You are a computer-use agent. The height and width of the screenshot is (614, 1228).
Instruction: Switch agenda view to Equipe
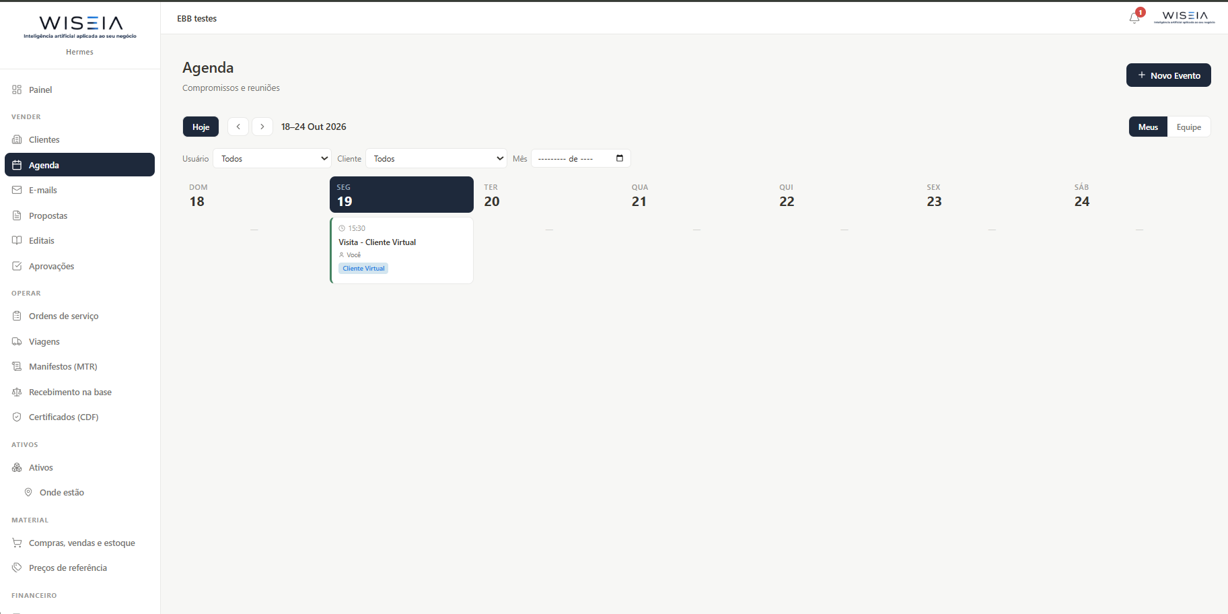pyautogui.click(x=1189, y=127)
